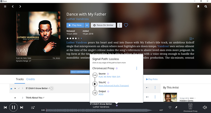This screenshot has height=113, width=211.
Task: Click the play count for track 1
Action: tap(147, 88)
